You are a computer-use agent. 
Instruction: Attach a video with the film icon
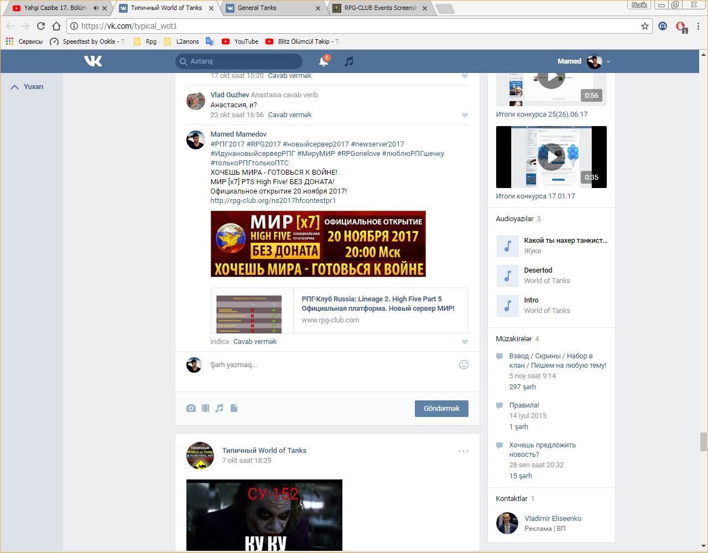click(205, 408)
